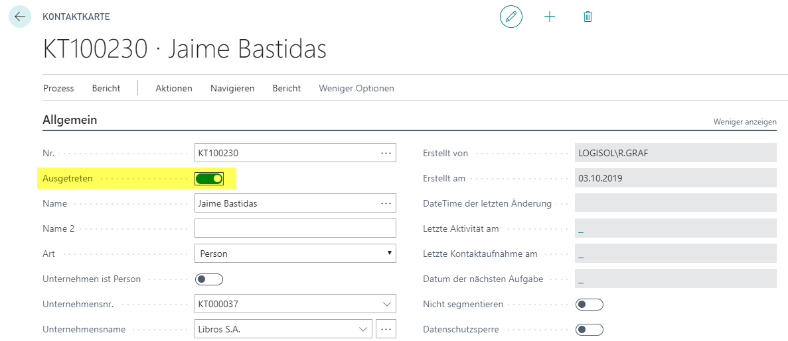The height and width of the screenshot is (341, 788).
Task: Click Erstellt am value 03.10.2019
Action: pyautogui.click(x=675, y=178)
